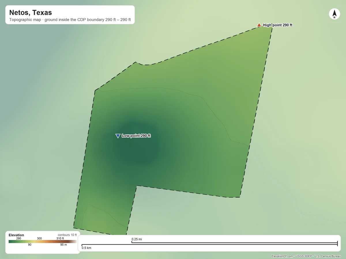
Task: Click the '95 m' legend value
Action: [x=63, y=245]
